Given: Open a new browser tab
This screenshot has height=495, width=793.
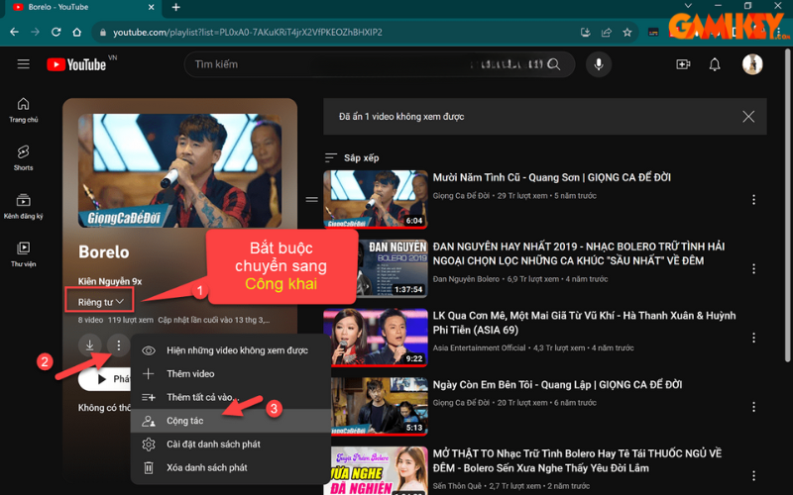Looking at the screenshot, I should click(x=175, y=7).
